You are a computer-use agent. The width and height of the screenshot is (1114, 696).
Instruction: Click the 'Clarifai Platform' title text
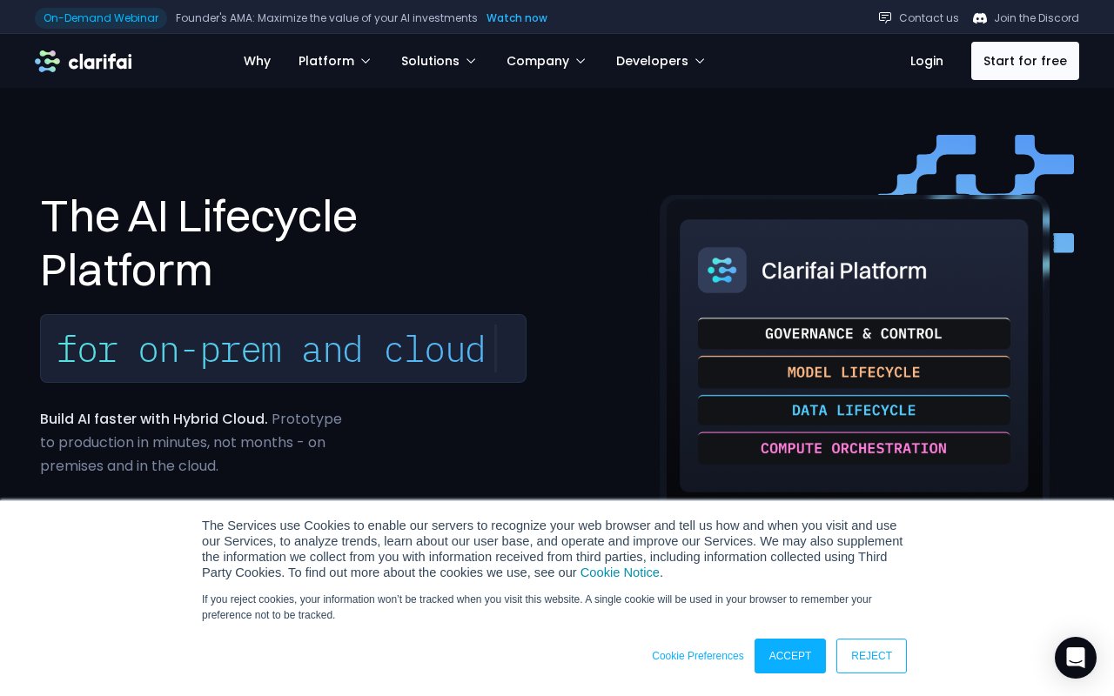pos(844,271)
